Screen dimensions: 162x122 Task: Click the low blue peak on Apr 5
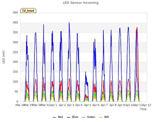[x=86, y=72]
